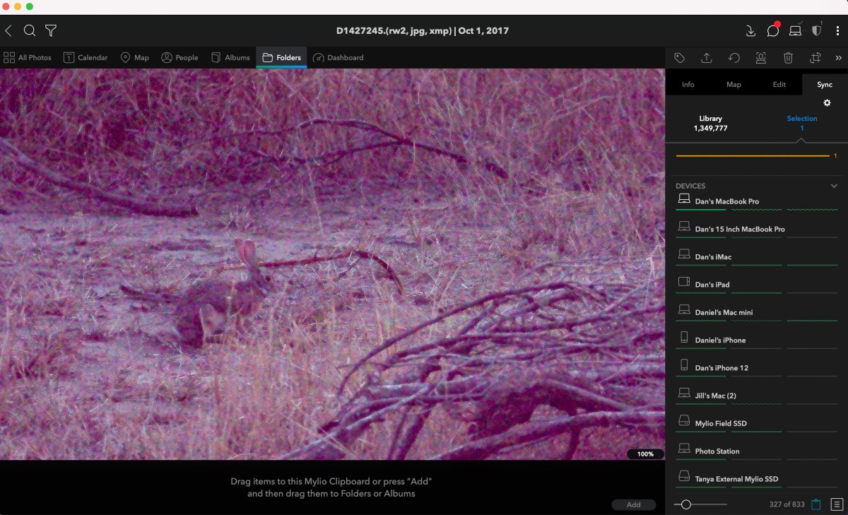Open the three-dot more menu
The width and height of the screenshot is (848, 515).
pos(837,30)
